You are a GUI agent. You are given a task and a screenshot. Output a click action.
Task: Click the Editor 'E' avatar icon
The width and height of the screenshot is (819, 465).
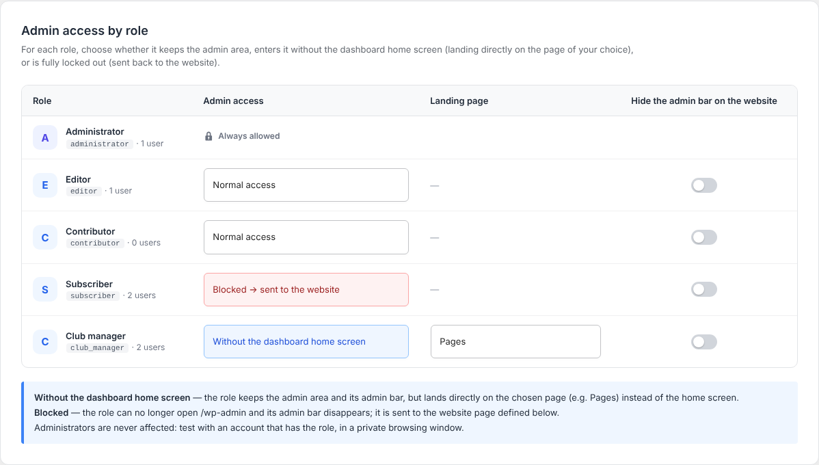[45, 185]
